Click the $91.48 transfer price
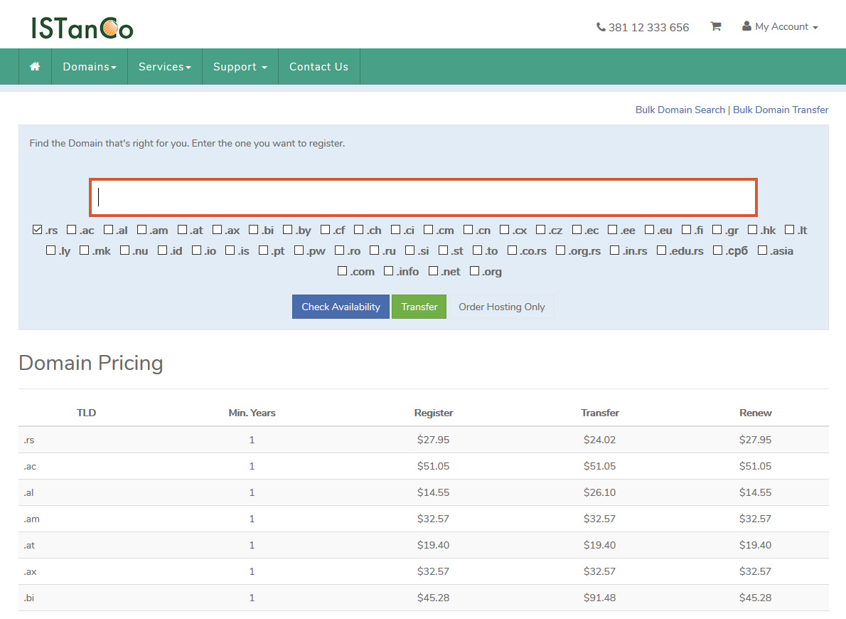 click(x=599, y=598)
